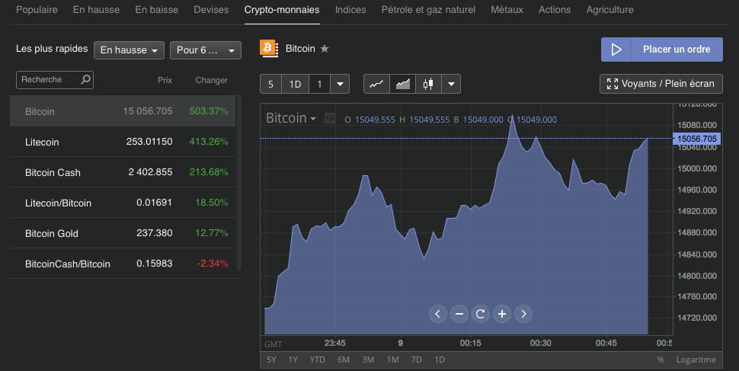Set the chart range to 7D
Screen dimensions: 739x371
pyautogui.click(x=416, y=360)
